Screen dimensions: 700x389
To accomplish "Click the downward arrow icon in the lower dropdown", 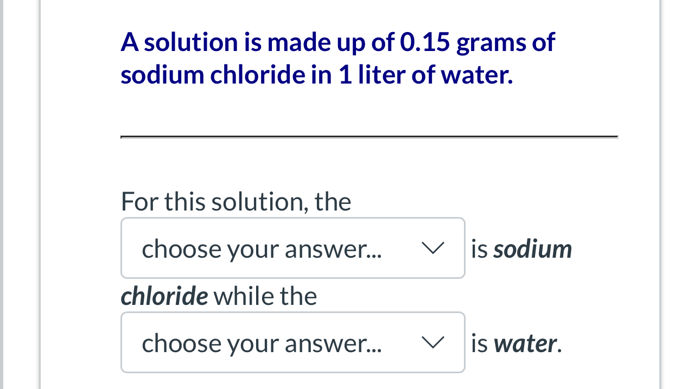I will tap(432, 342).
